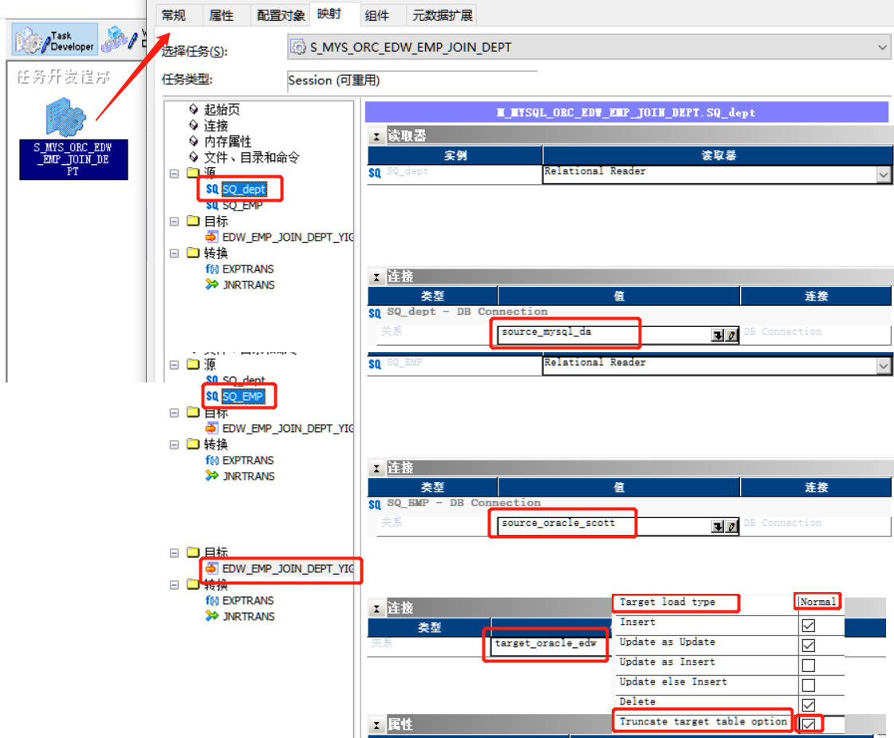Enable the Update else Insert checkbox
894x738 pixels.
tap(808, 685)
